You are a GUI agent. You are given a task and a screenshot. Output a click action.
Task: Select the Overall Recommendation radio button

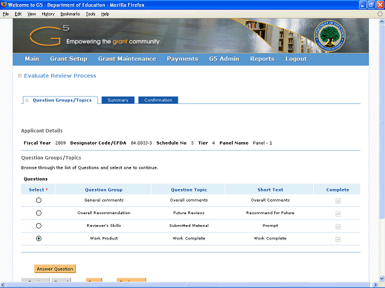[x=39, y=213]
